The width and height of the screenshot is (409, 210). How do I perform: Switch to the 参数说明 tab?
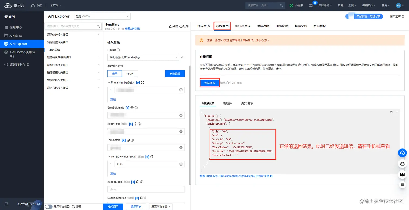(x=263, y=26)
